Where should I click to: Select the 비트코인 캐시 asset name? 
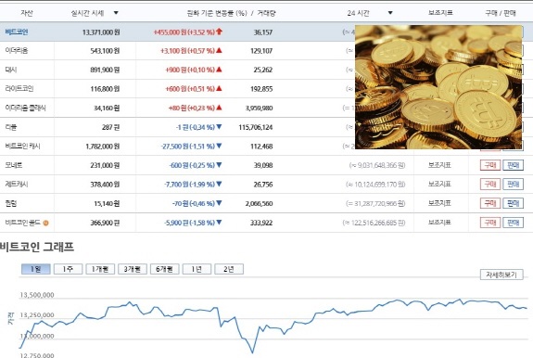[x=23, y=147]
